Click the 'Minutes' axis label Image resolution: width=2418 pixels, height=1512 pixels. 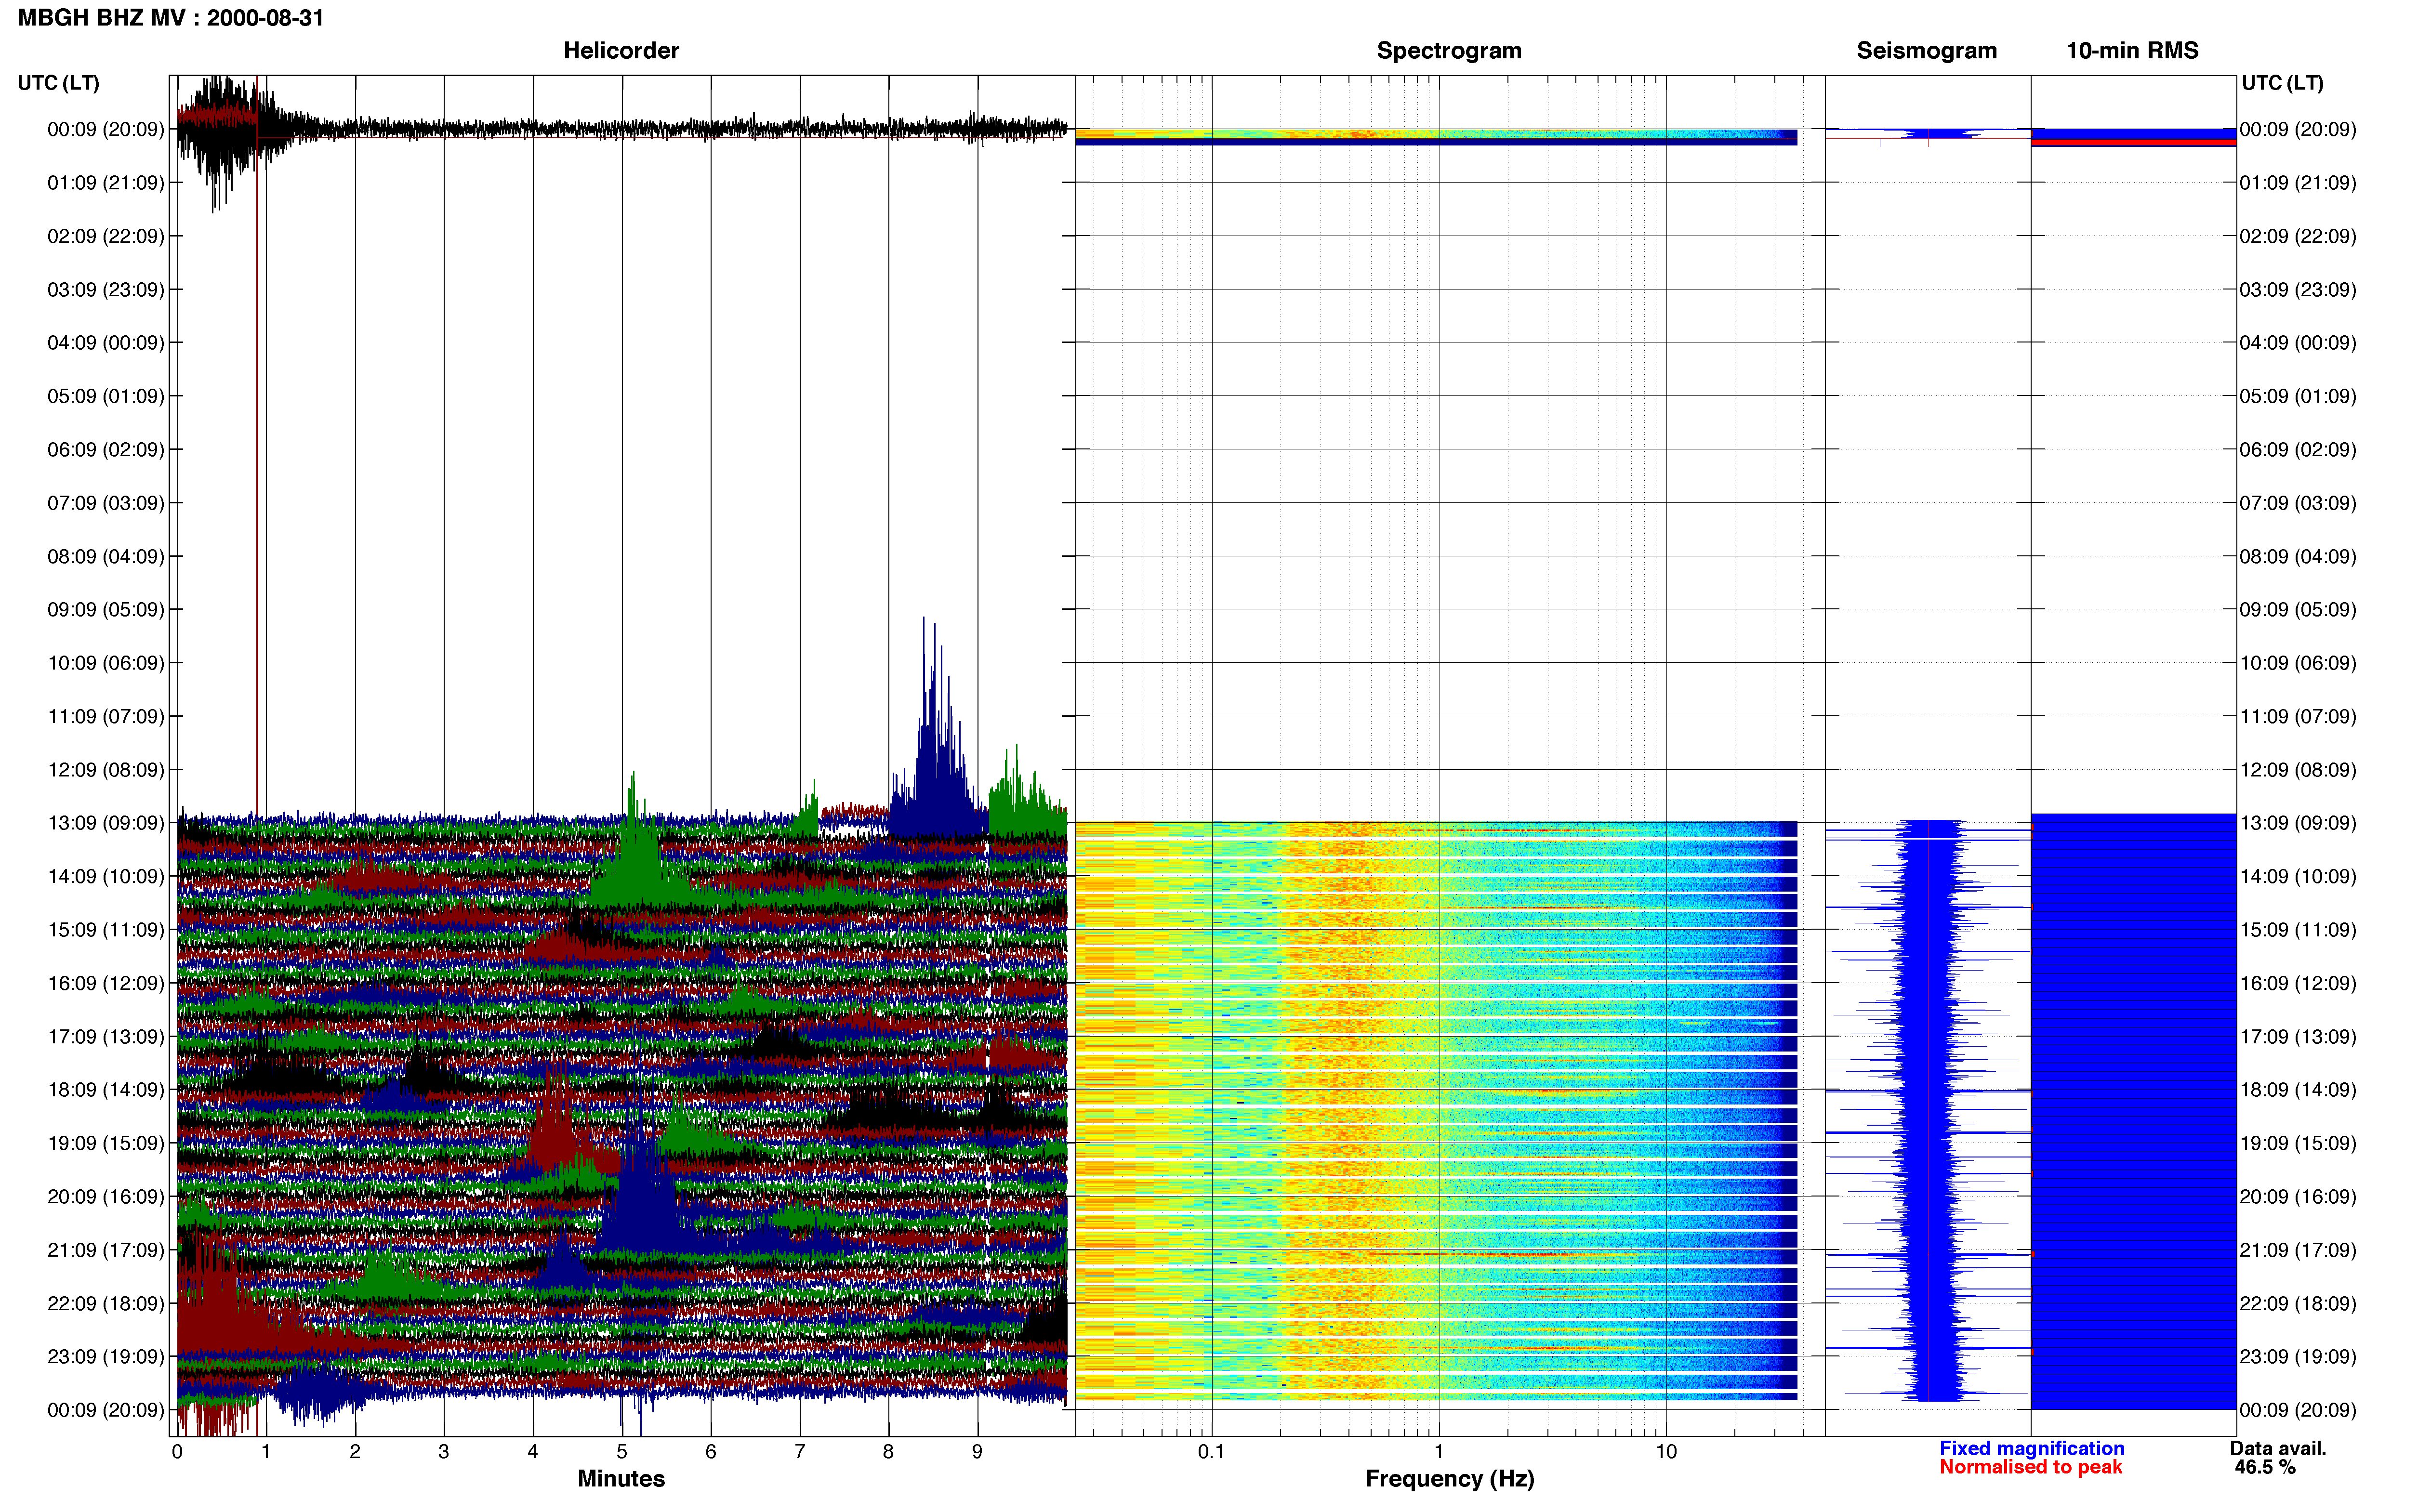[621, 1478]
